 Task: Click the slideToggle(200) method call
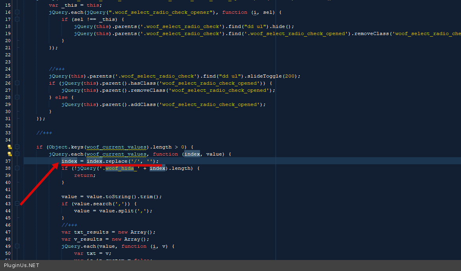click(278, 76)
